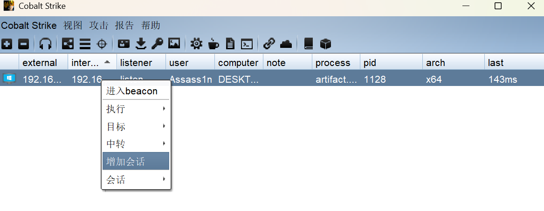Sort by the pid column header

pos(392,63)
